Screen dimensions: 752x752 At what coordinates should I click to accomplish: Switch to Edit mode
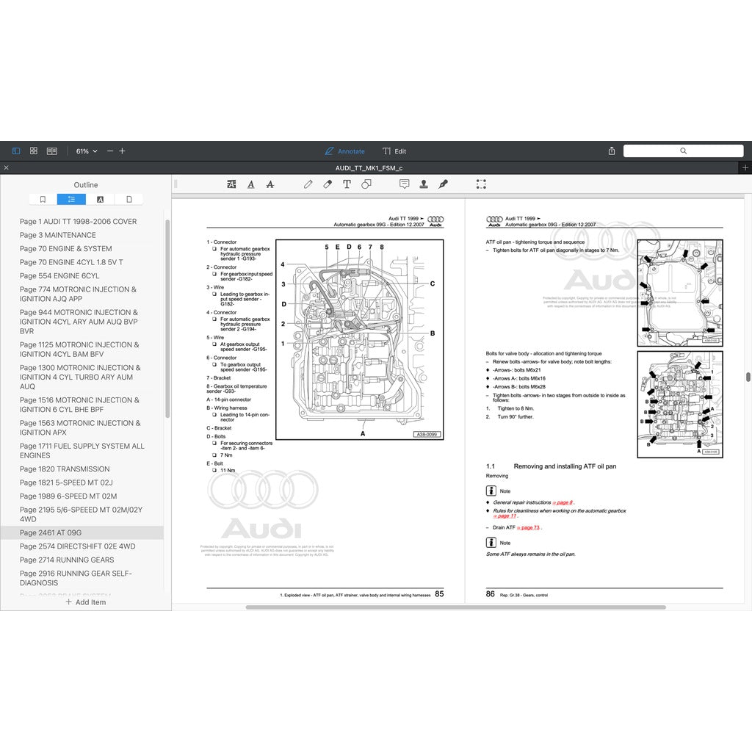click(x=394, y=151)
